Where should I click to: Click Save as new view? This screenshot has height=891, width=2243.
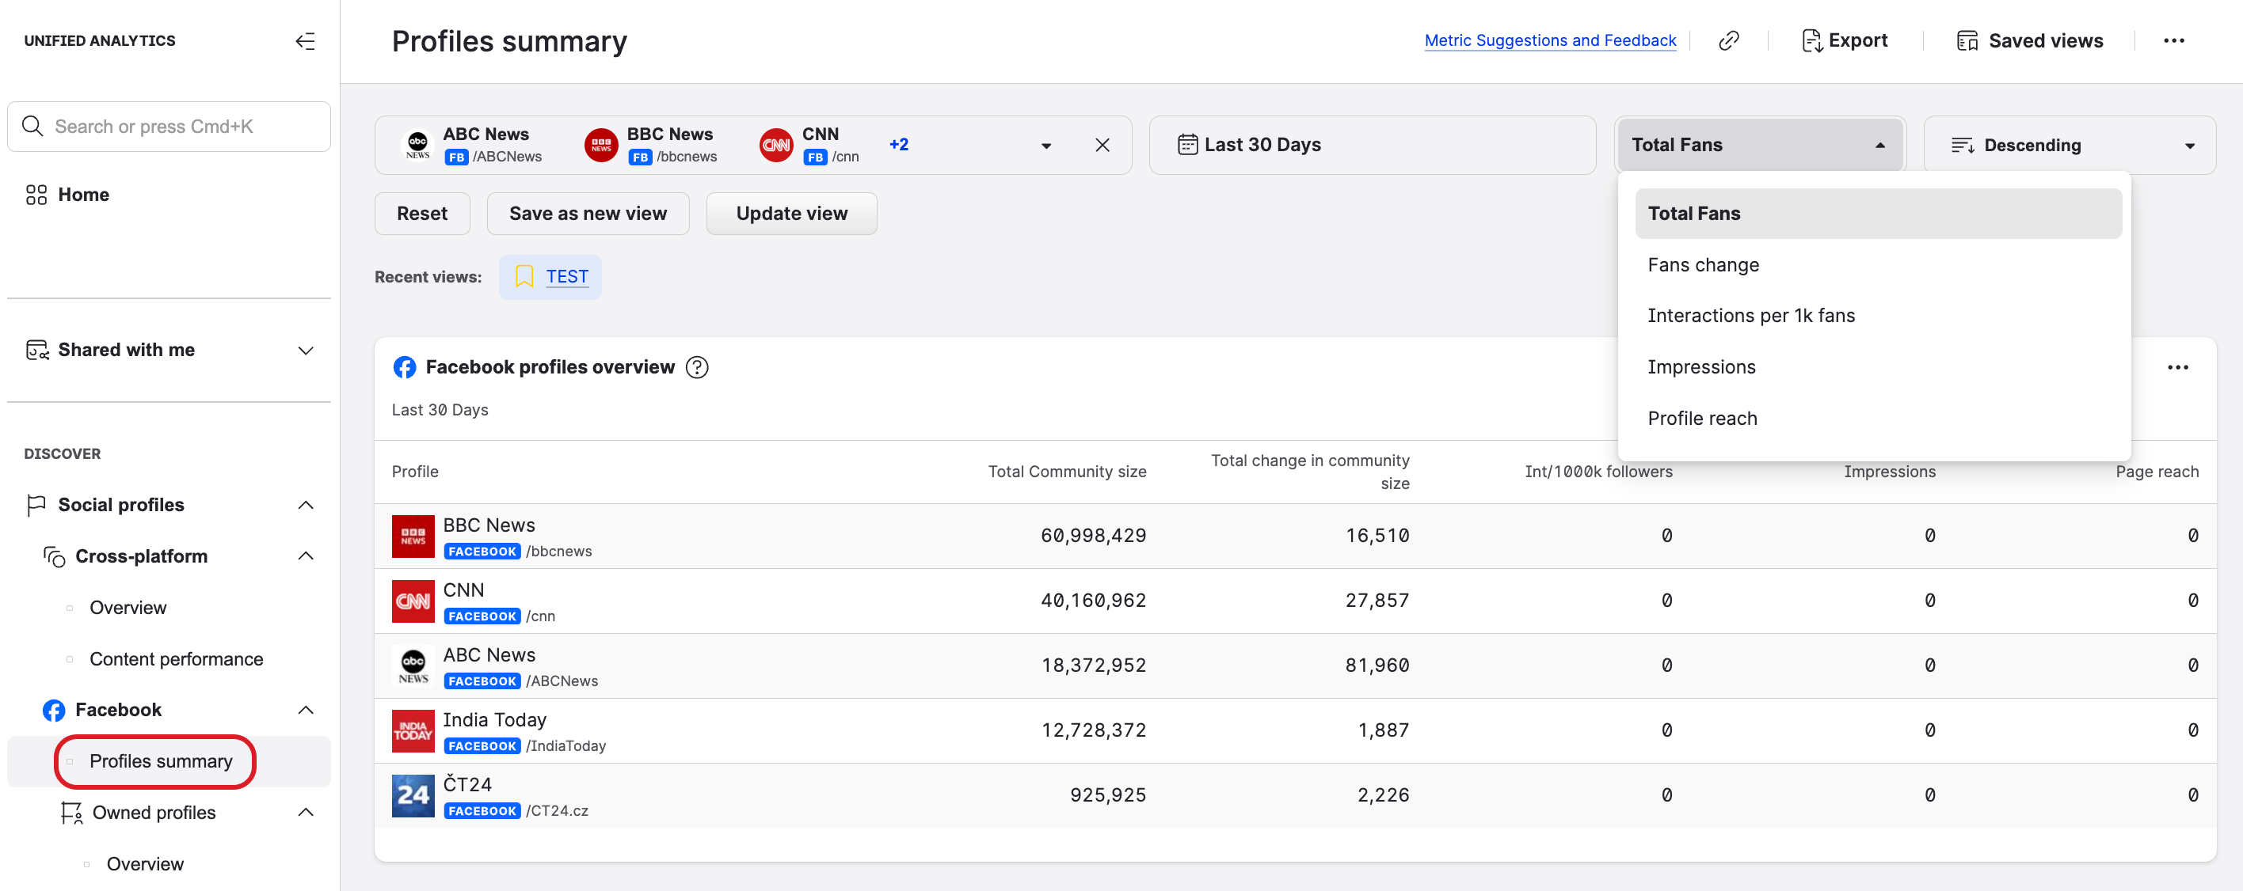pyautogui.click(x=588, y=213)
